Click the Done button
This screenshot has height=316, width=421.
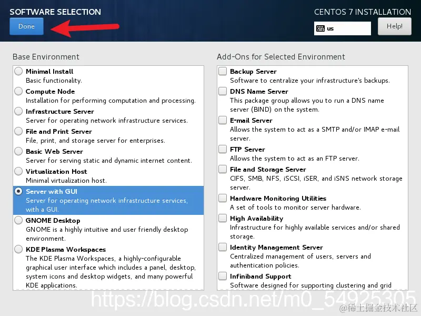(x=26, y=26)
